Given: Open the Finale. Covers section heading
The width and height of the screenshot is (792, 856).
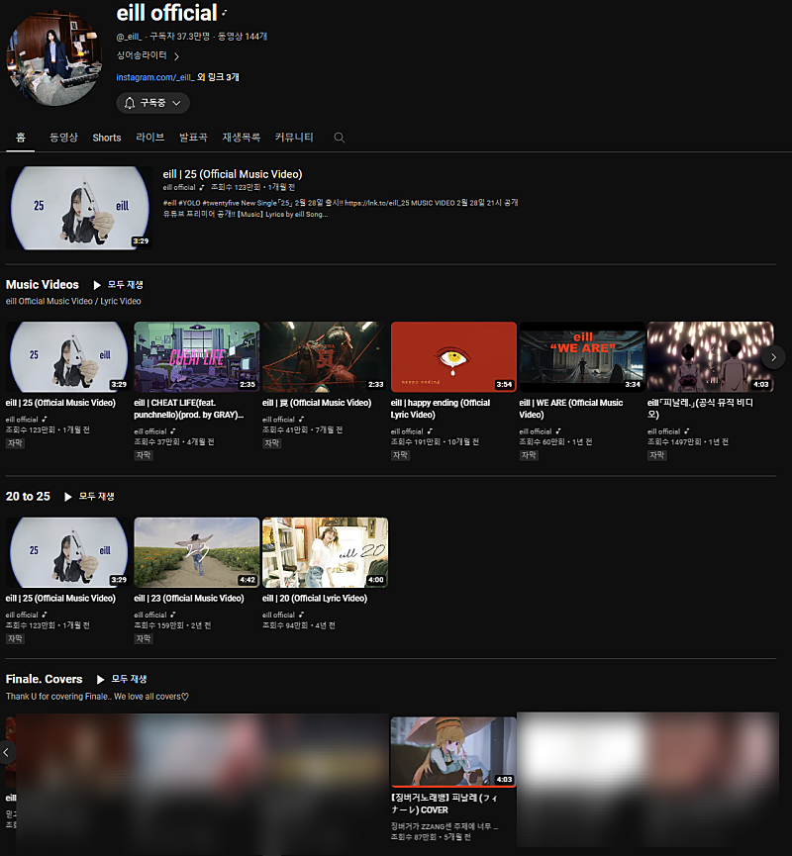Looking at the screenshot, I should [x=45, y=679].
